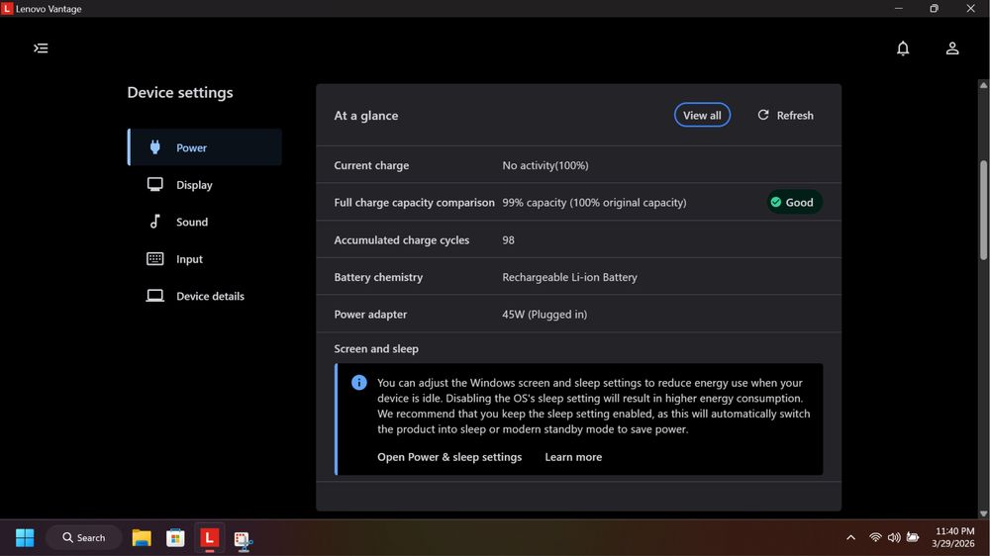990x556 pixels.
Task: Click the Rechargeable Li-ion Battery text
Action: (569, 277)
